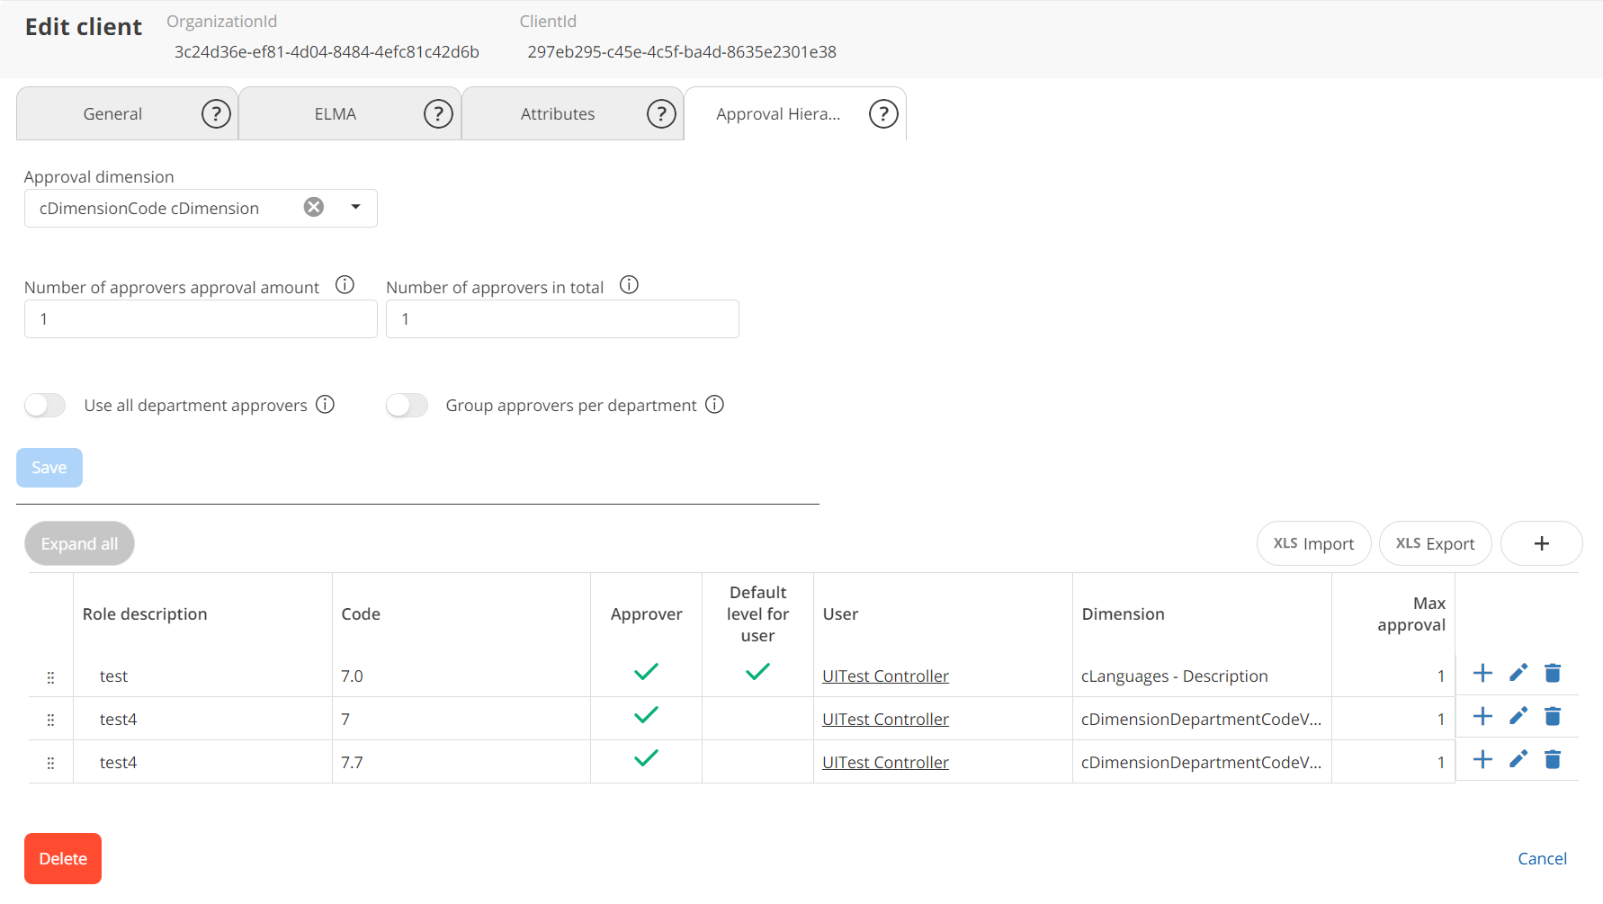Image resolution: width=1603 pixels, height=904 pixels.
Task: Toggle Group approvers per department switch
Action: pyautogui.click(x=407, y=406)
